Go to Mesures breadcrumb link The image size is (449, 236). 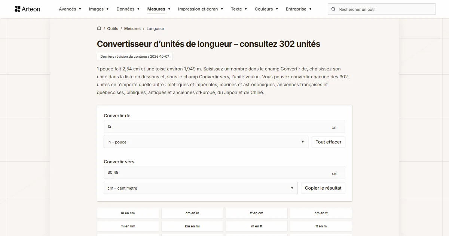pos(132,28)
